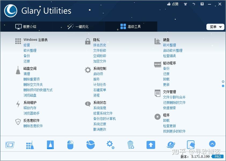Click the update upload-arrow icon in bottom toolbar
This screenshot has width=226, height=161.
[x=151, y=145]
